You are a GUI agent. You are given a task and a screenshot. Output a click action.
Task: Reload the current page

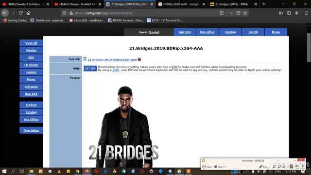[x=20, y=13]
